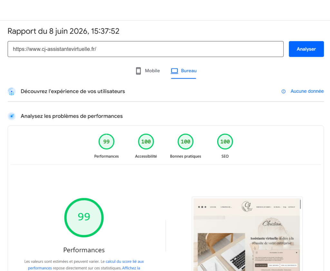Viewport: 330px width, 271px height.
Task: Switch to the Mobile tab
Action: click(148, 71)
